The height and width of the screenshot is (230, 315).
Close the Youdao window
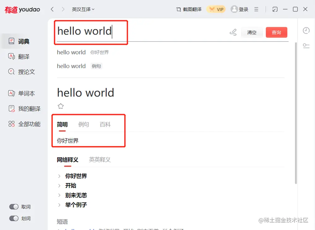[x=305, y=9]
